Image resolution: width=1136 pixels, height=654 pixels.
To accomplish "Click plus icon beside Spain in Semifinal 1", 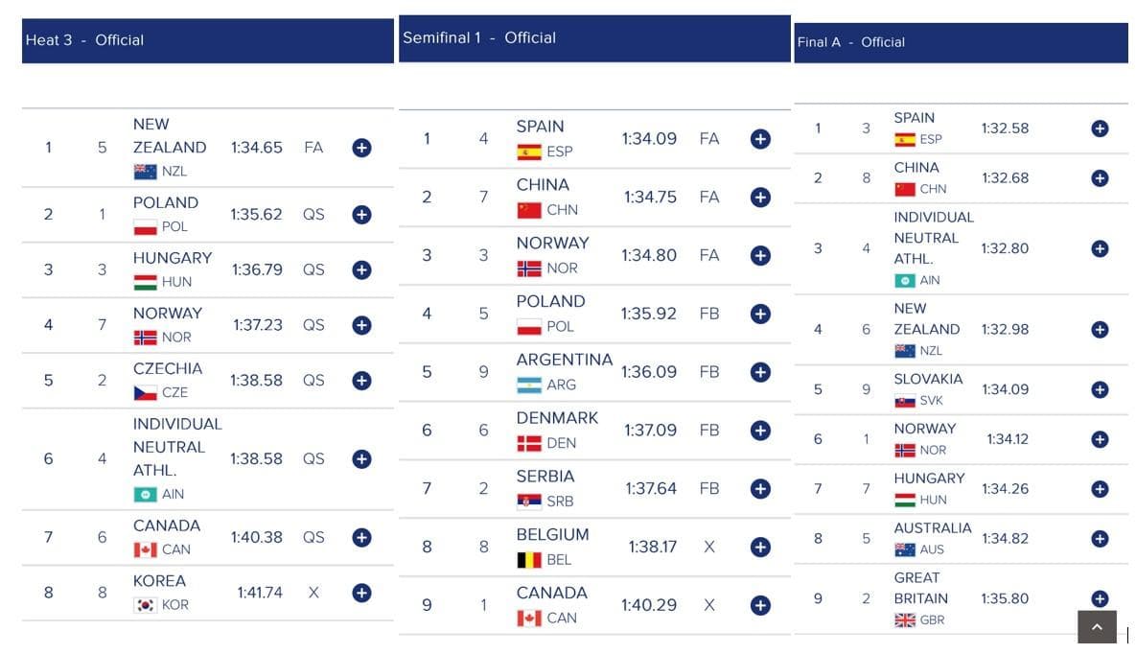I will [x=760, y=139].
